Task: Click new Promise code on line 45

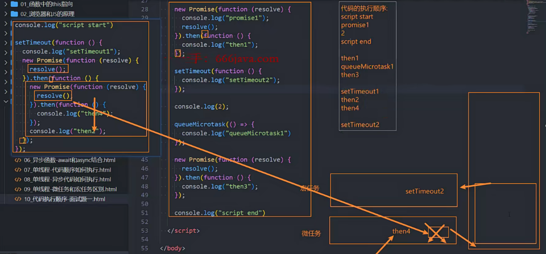Action: click(233, 160)
